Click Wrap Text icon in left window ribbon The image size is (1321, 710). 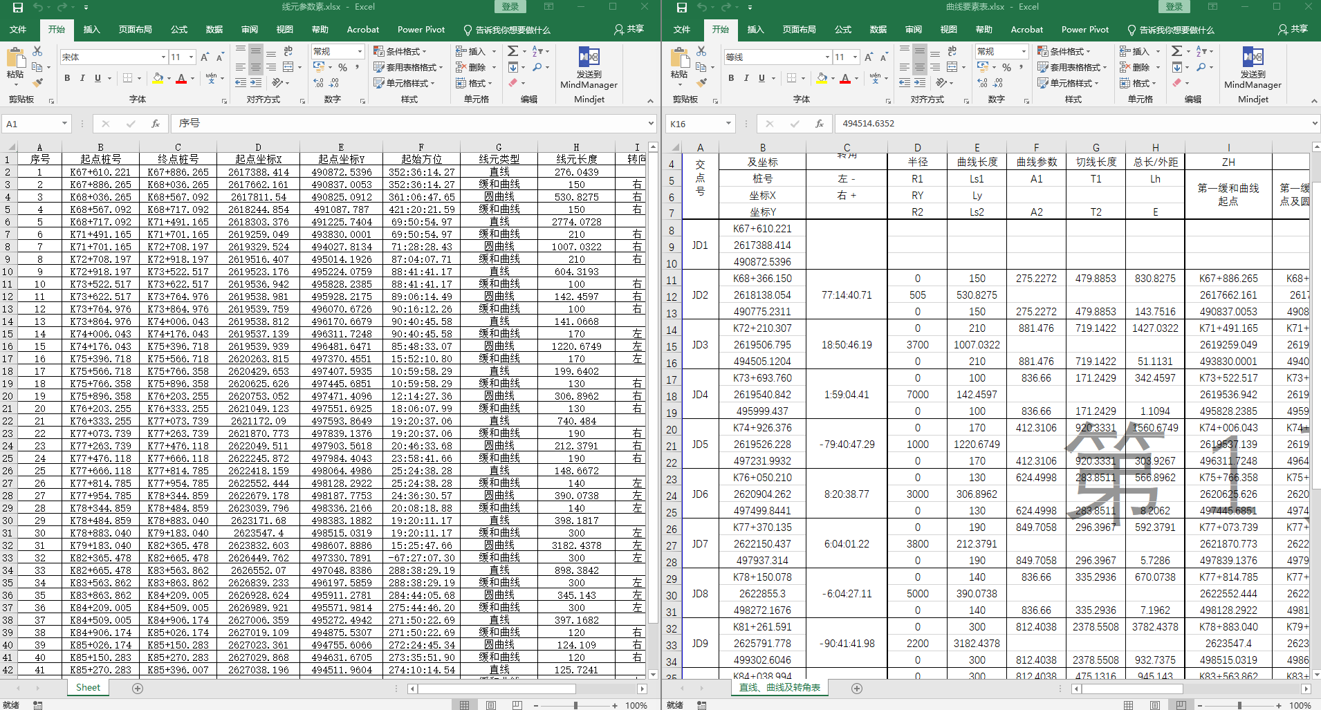(288, 51)
